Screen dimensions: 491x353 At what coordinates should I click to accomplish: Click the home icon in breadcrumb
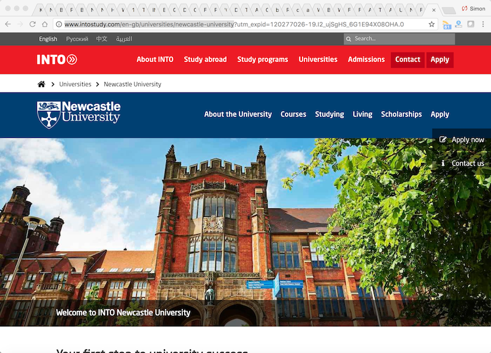(x=41, y=84)
